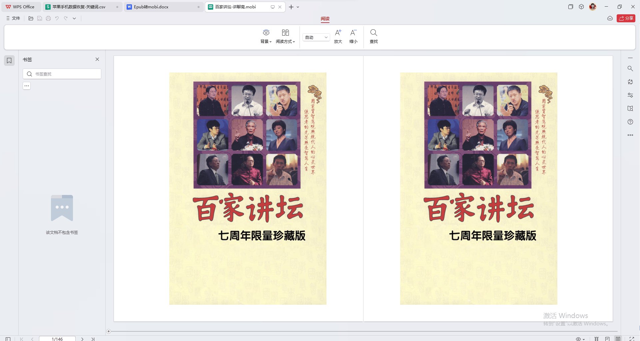Go to next page arrow
Image resolution: width=640 pixels, height=341 pixels.
coord(82,339)
